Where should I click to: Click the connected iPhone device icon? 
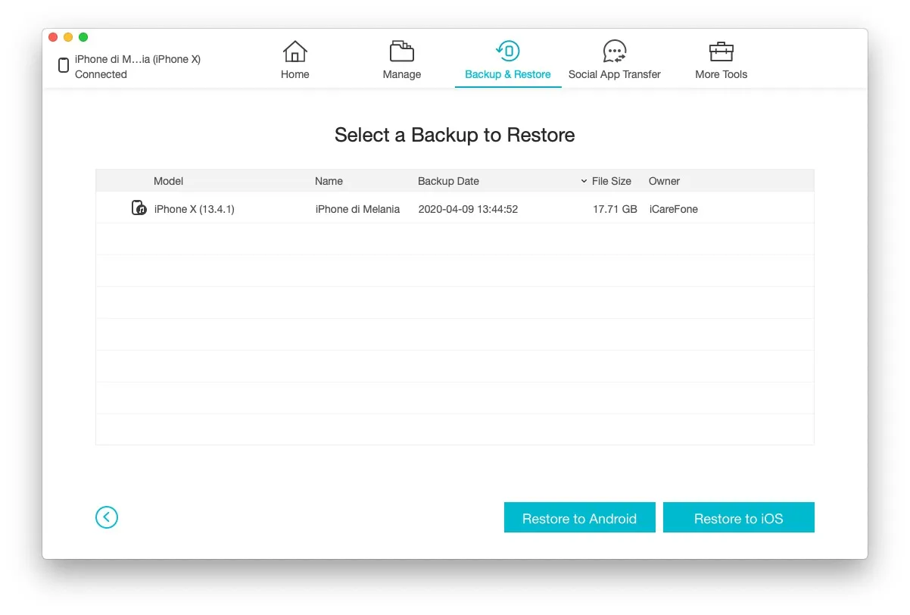point(64,65)
